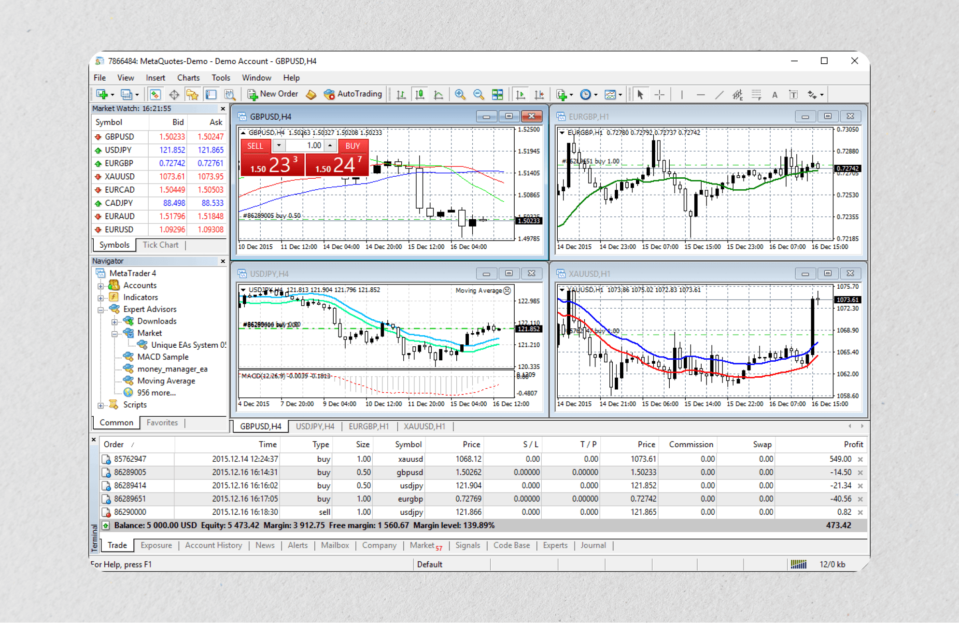The width and height of the screenshot is (959, 623).
Task: Select EURGBP row in Market Watch
Action: (x=119, y=163)
